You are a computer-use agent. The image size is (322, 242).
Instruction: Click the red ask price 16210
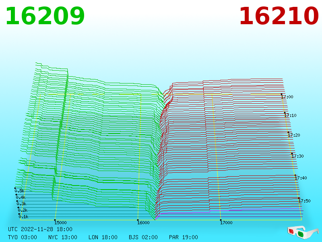pos(279,16)
